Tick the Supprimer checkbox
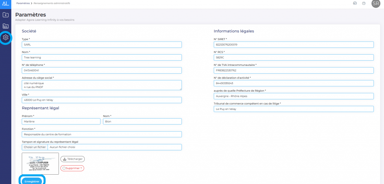The width and height of the screenshot is (384, 184). pos(64,168)
